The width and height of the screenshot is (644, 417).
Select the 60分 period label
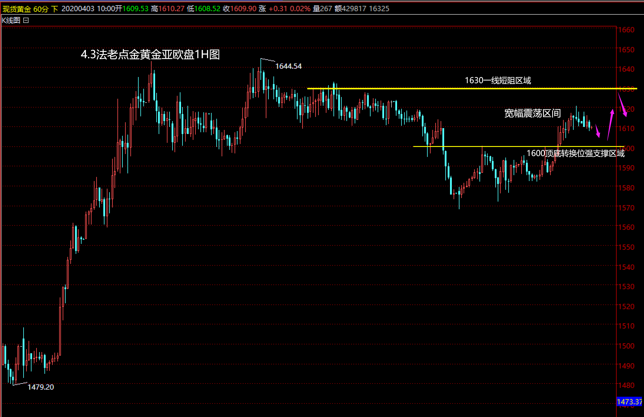coord(41,9)
